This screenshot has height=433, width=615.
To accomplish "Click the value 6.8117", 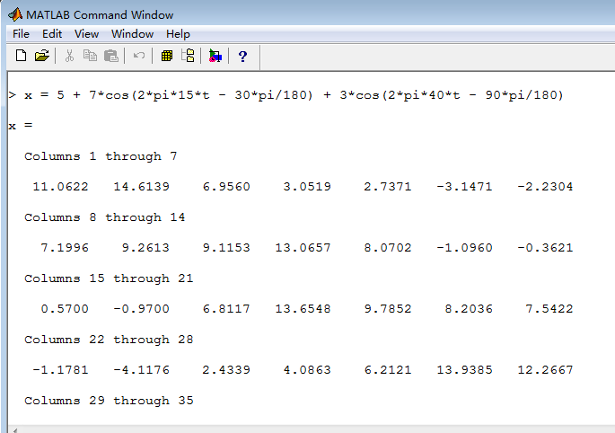I will pyautogui.click(x=226, y=309).
